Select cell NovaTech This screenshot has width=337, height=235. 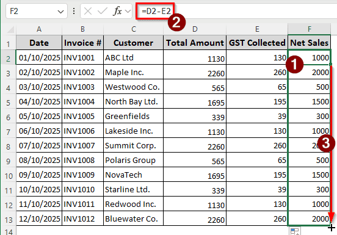[134, 175]
